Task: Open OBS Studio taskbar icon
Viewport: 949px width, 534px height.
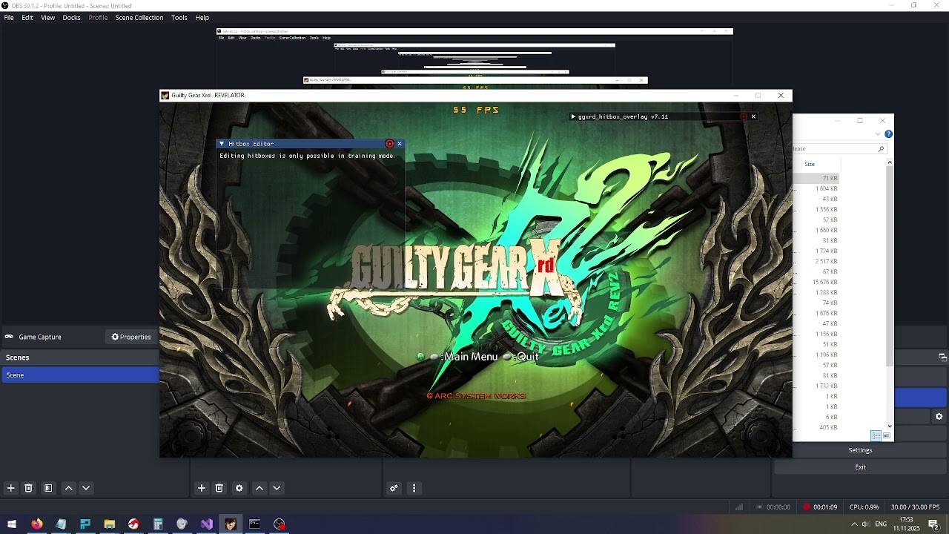Action: (x=279, y=524)
